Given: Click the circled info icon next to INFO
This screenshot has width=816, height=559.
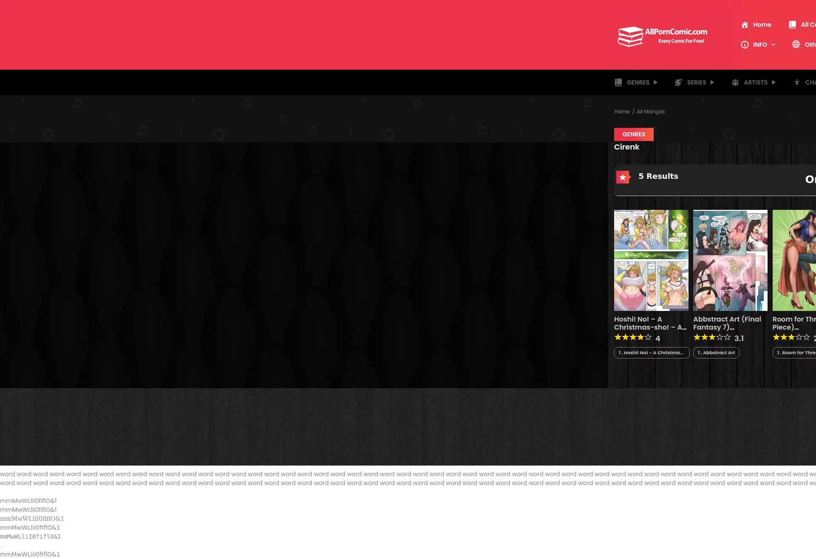Looking at the screenshot, I should [745, 45].
